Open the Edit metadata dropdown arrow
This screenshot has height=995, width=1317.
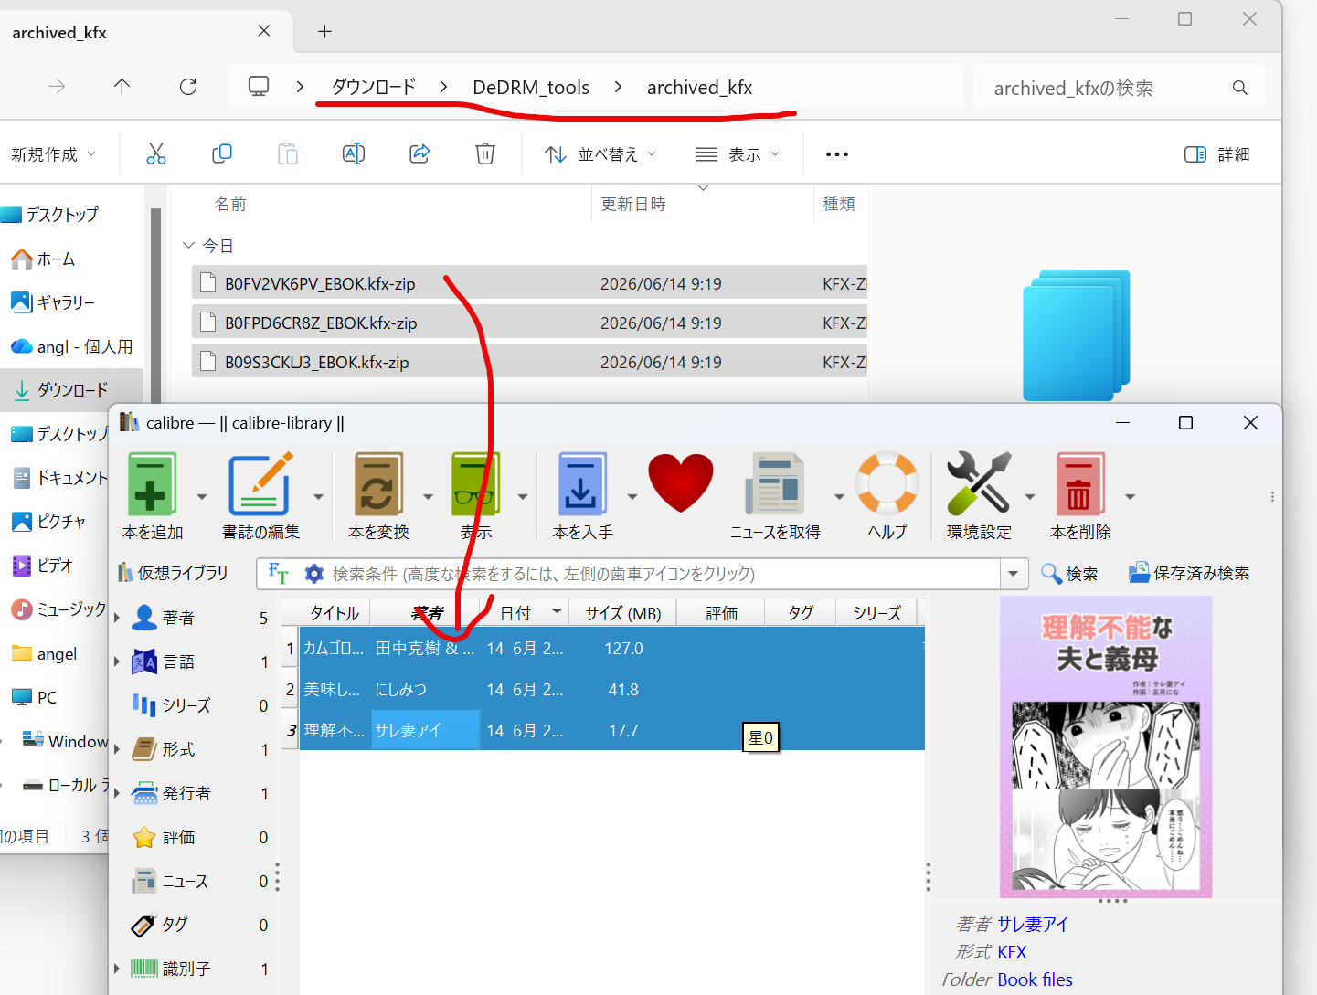[x=318, y=496]
